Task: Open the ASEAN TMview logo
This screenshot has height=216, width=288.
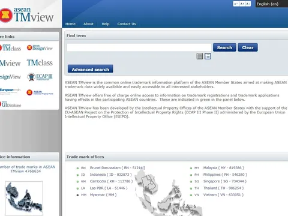Action: click(27, 14)
